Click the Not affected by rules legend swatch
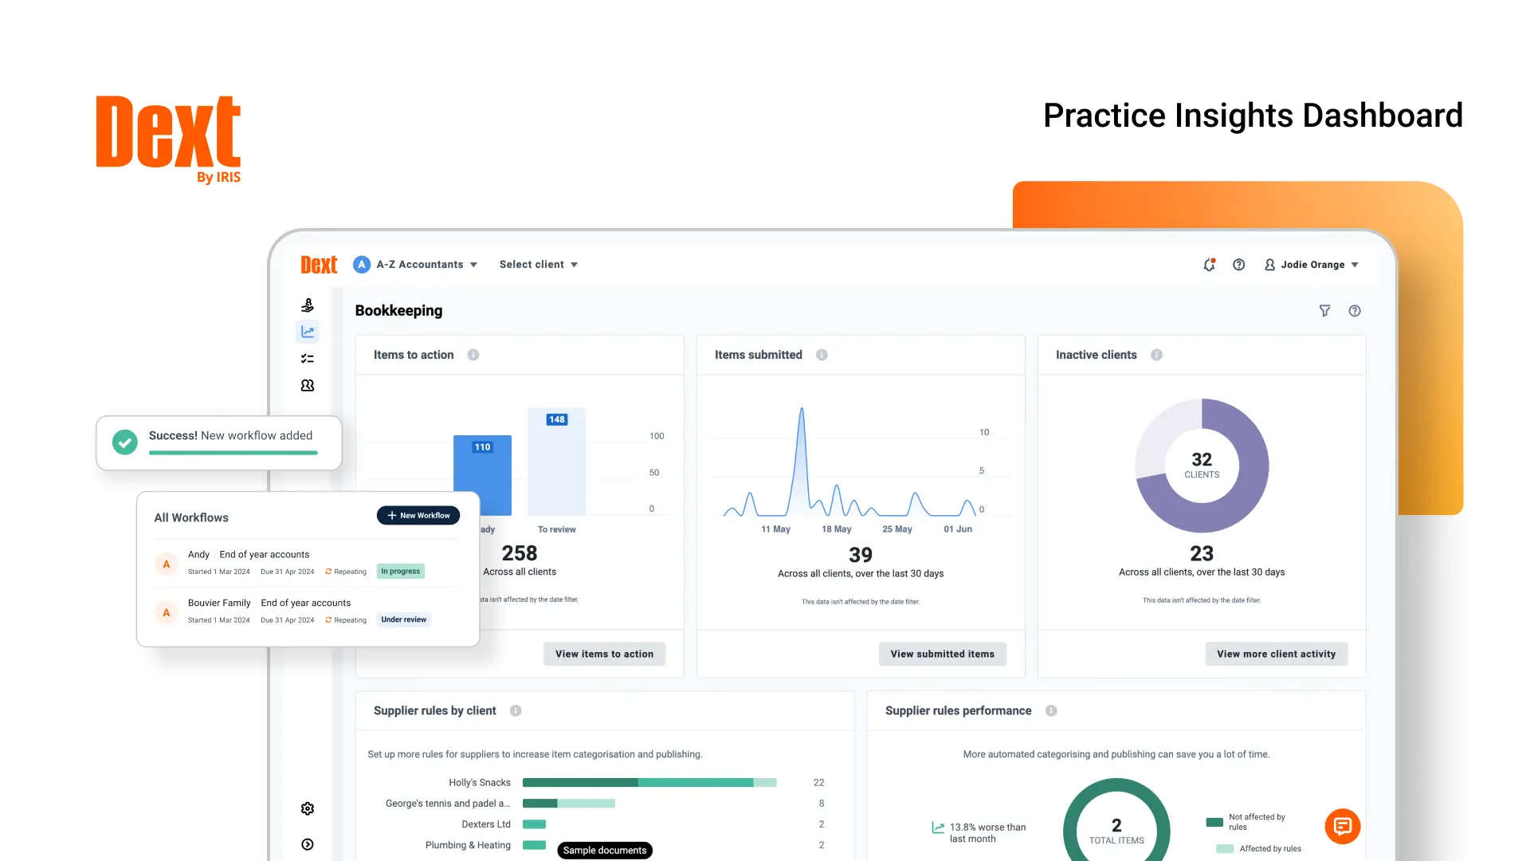 coord(1214,822)
